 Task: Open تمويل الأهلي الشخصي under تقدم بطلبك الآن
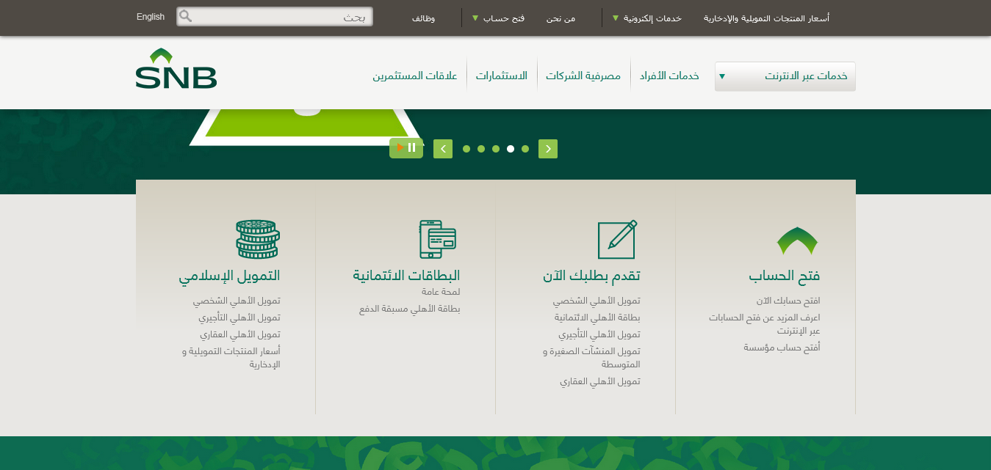tap(597, 301)
